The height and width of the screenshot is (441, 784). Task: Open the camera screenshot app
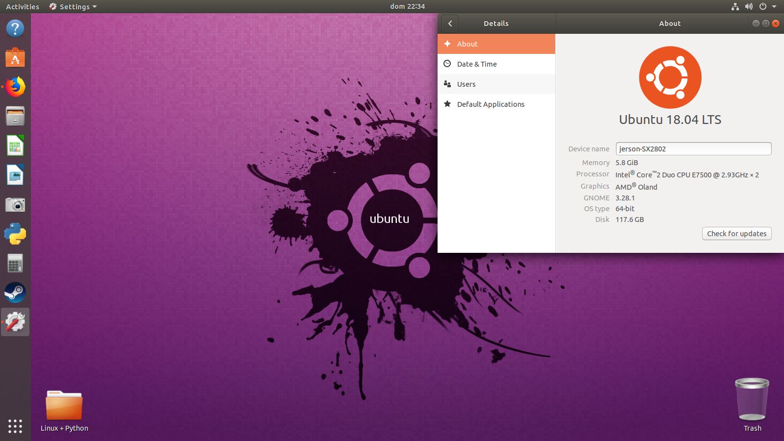coord(15,204)
